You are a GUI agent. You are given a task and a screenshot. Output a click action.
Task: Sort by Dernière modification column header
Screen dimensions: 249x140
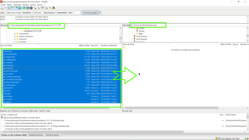pyautogui.click(x=109, y=45)
